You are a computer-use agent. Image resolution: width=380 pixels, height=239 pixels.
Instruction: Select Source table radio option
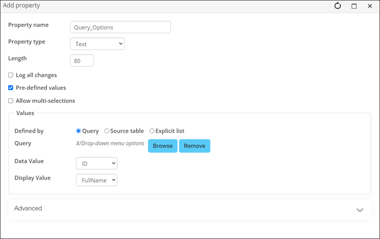pyautogui.click(x=107, y=131)
